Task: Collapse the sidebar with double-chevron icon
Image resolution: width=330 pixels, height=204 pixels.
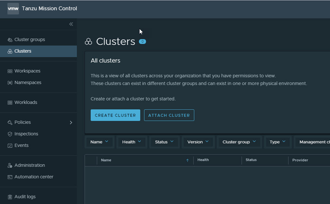Action: coord(71,24)
